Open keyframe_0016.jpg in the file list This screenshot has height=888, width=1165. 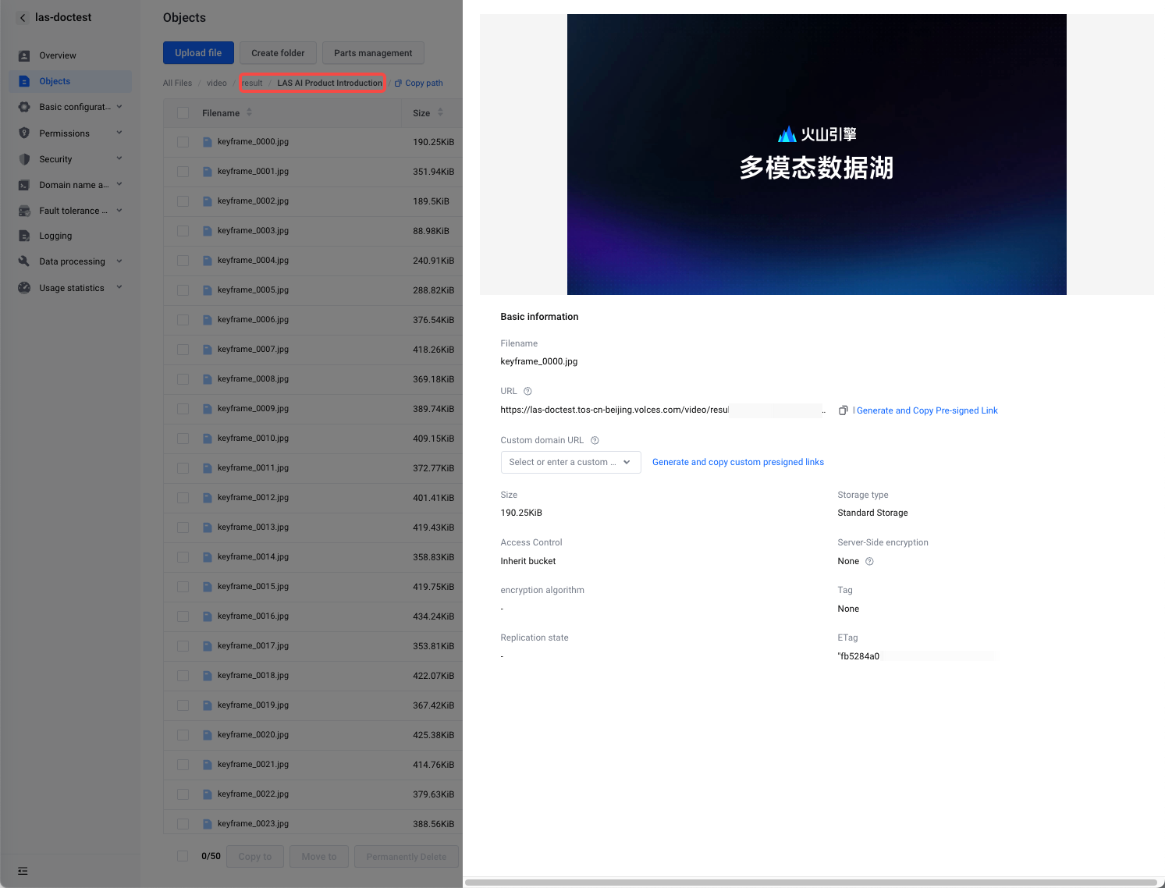pyautogui.click(x=253, y=616)
